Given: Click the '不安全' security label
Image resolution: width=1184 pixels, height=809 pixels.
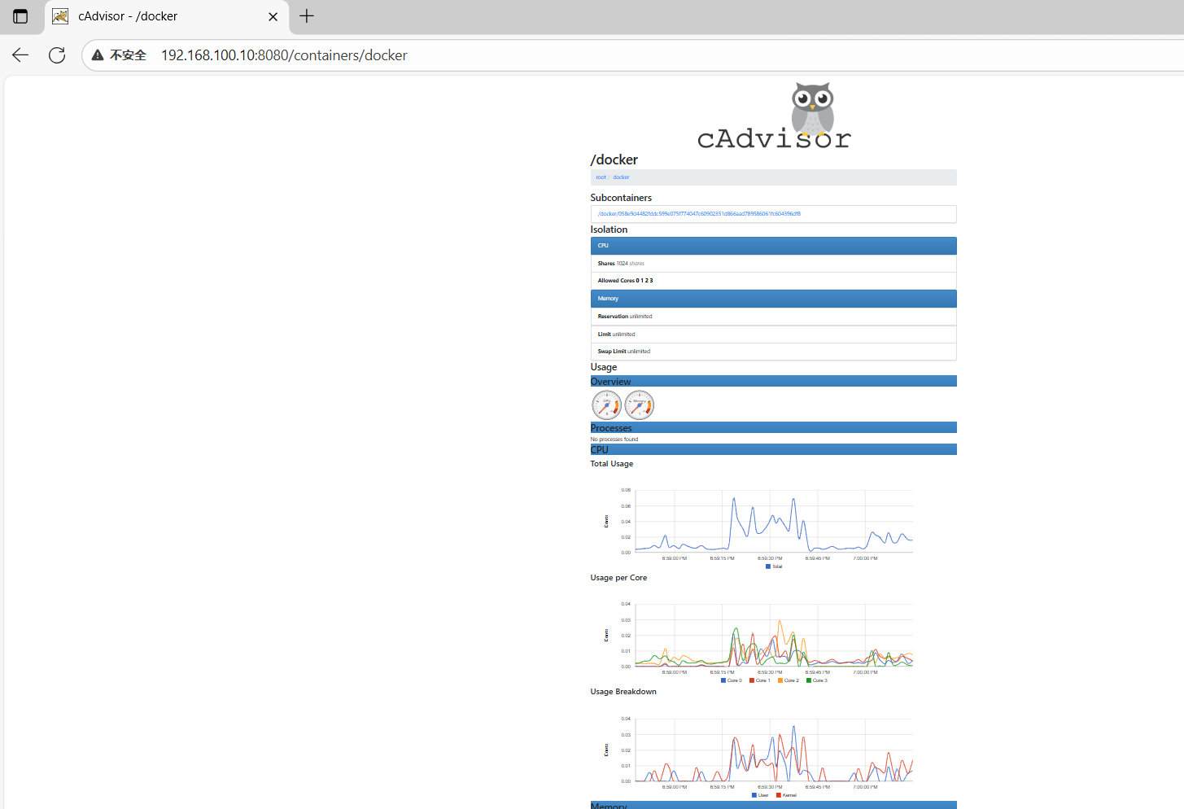Looking at the screenshot, I should (x=128, y=55).
